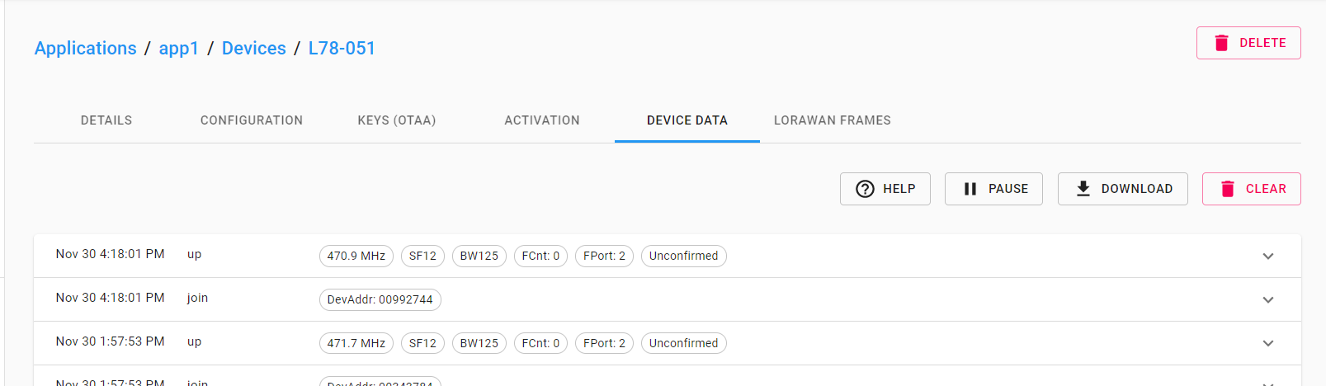This screenshot has height=386, width=1326.
Task: Open the Configuration tab
Action: pos(252,120)
